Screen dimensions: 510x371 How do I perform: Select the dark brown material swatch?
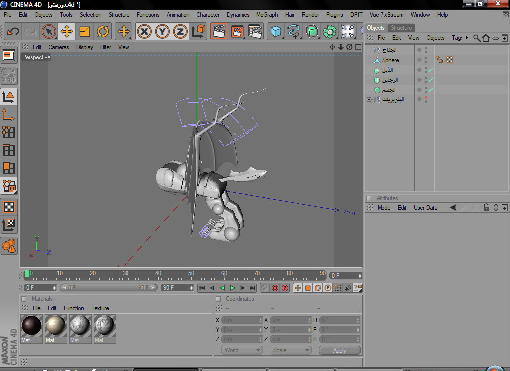tap(31, 325)
